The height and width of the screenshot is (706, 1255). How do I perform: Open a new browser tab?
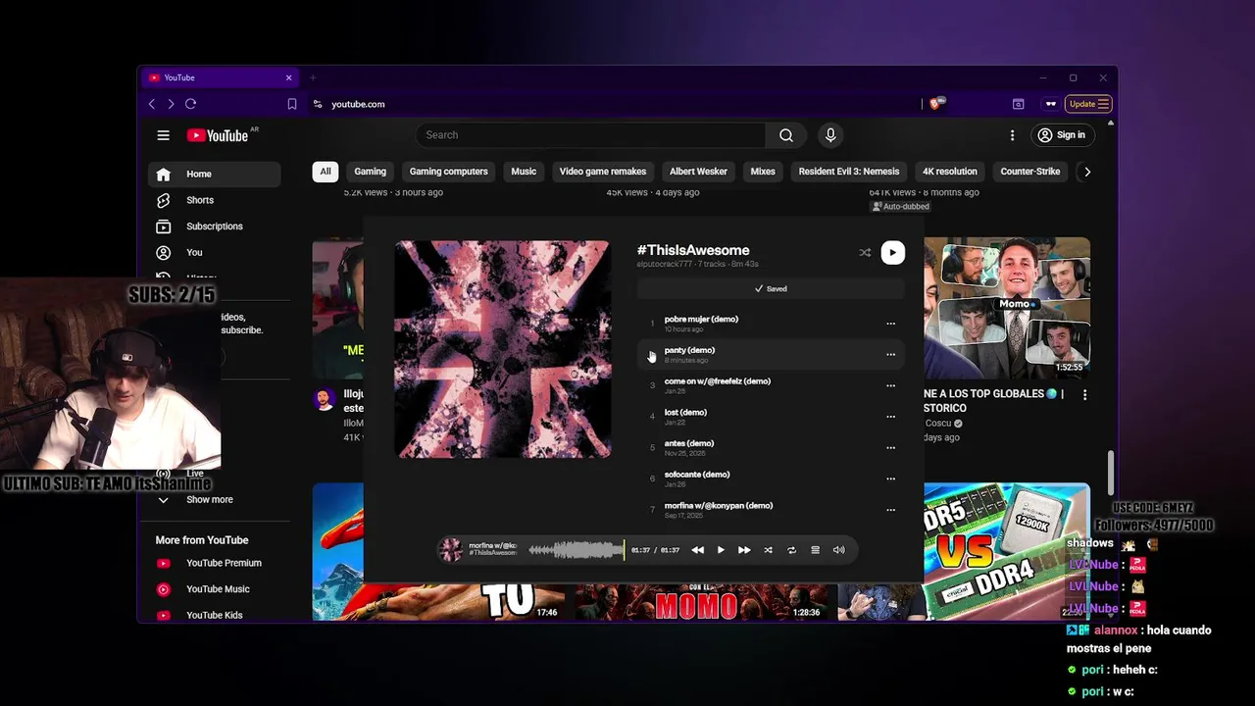click(x=313, y=77)
